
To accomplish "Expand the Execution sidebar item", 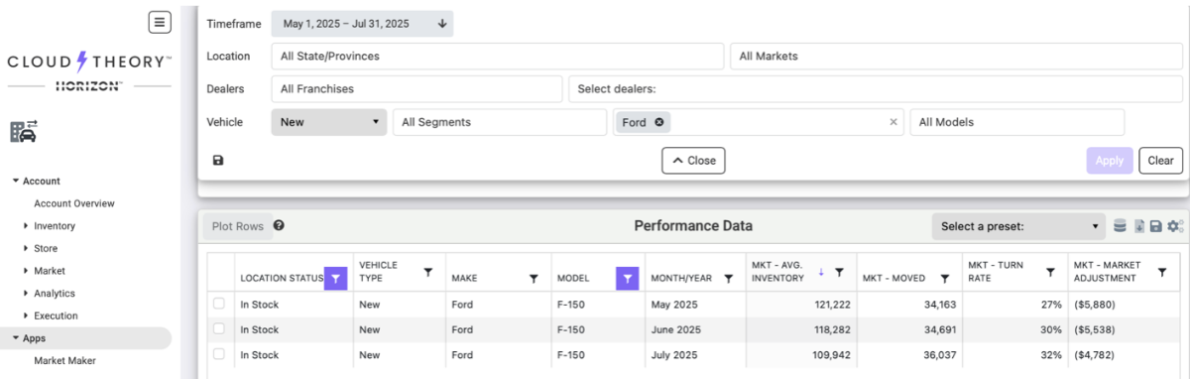I will 26,316.
